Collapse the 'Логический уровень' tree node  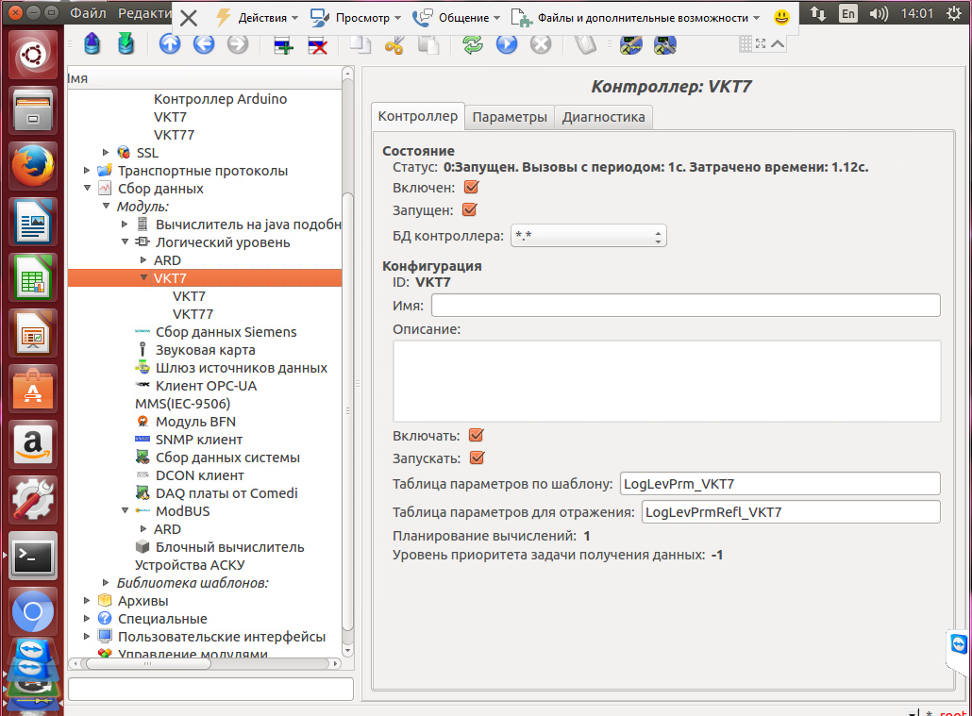[x=125, y=242]
